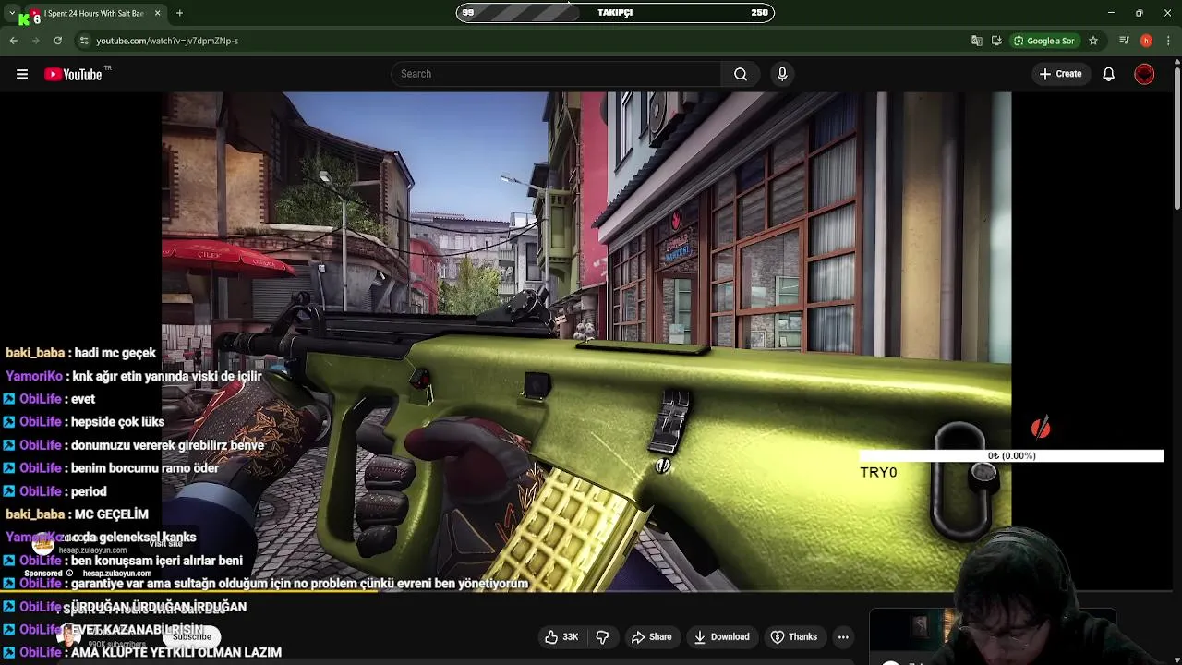Click the 'Visit site' ad link
The width and height of the screenshot is (1182, 665).
click(166, 544)
